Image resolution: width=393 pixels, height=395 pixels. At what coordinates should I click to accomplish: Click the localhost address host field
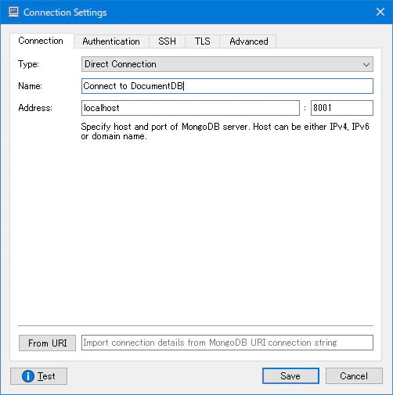(x=190, y=108)
